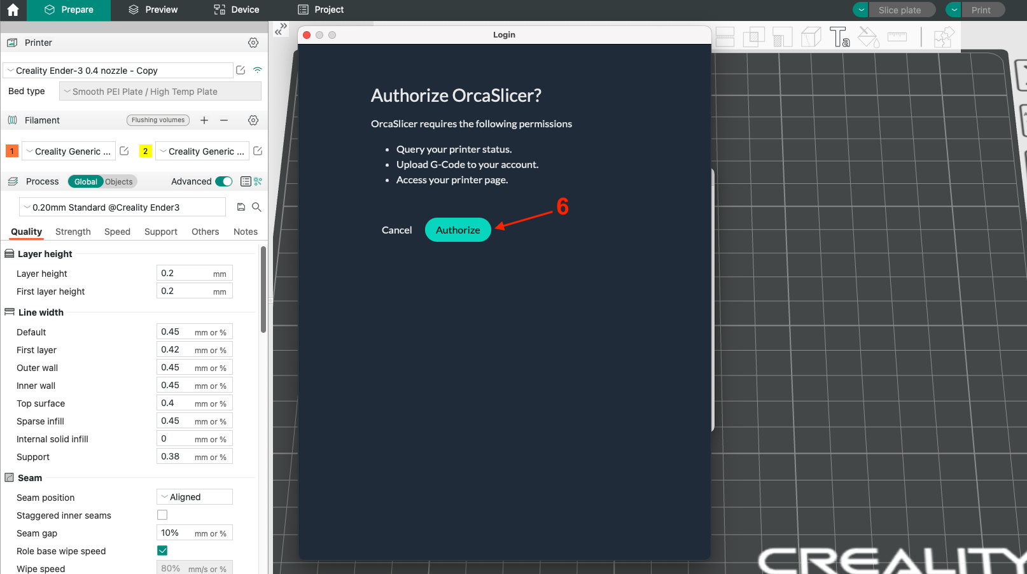The height and width of the screenshot is (574, 1027).
Task: Open filament settings gear icon
Action: point(253,120)
